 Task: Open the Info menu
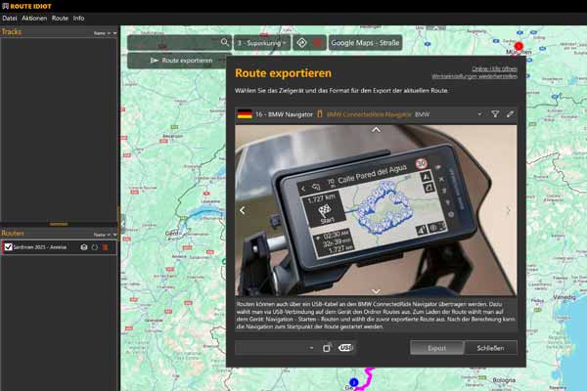(x=78, y=18)
